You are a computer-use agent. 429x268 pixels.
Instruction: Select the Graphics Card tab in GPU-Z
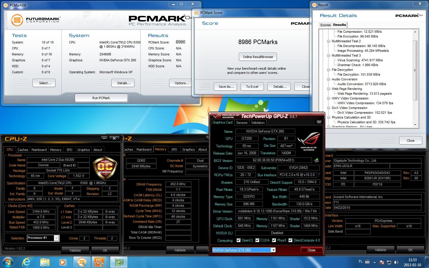(x=222, y=122)
